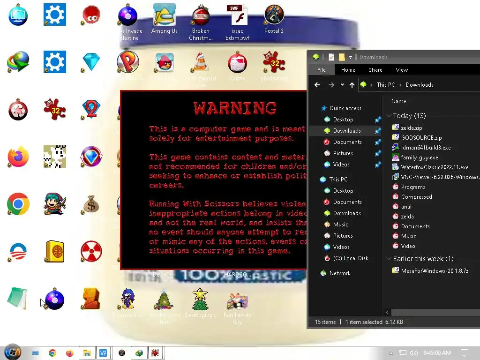Select the Run Family Guy desktop shortcut

coord(237,307)
